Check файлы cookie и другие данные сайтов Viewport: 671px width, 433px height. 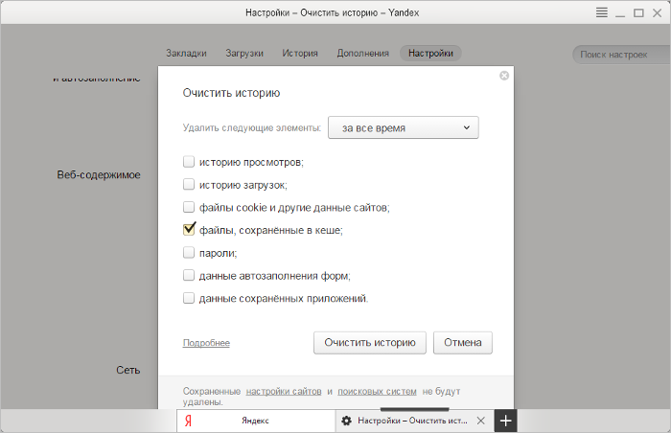pyautogui.click(x=189, y=207)
